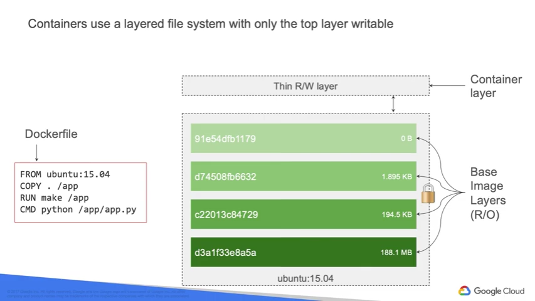
Task: Click the COPY . /app line
Action: (49, 186)
